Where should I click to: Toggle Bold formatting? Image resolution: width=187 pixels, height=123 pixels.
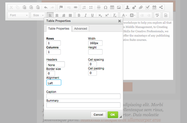(x=79, y=15)
